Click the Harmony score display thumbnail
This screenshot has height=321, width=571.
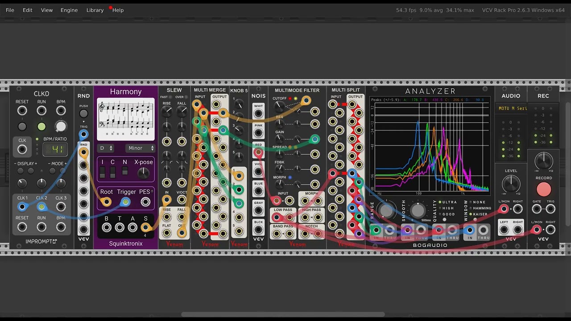tap(126, 119)
